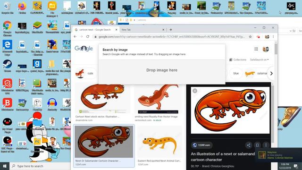Close the New Tab tab
The width and height of the screenshot is (302, 170).
pos(163,30)
